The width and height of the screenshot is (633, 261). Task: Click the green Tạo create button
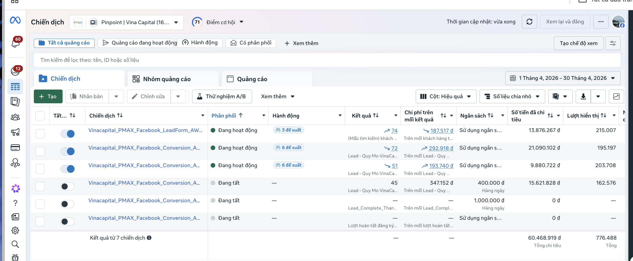(x=48, y=96)
